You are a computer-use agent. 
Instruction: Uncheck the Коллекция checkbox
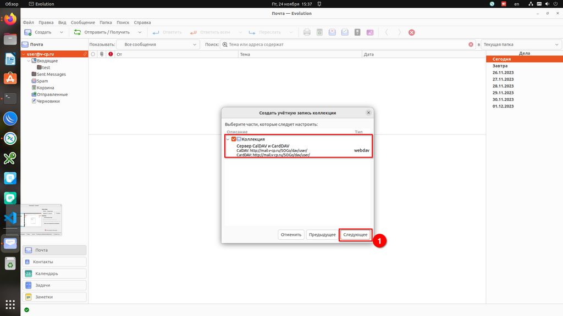234,139
